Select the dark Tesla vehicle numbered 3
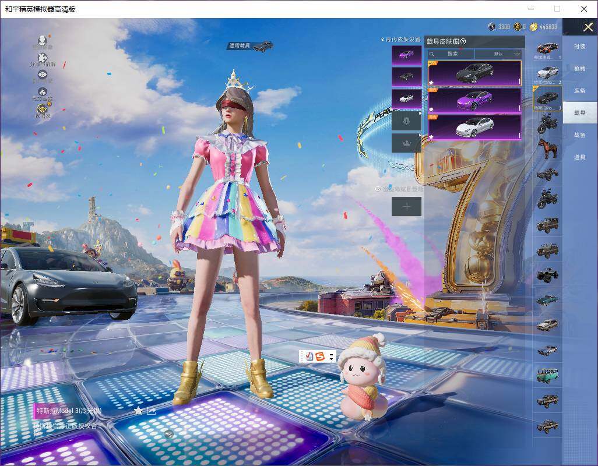This screenshot has width=598, height=466. click(547, 98)
